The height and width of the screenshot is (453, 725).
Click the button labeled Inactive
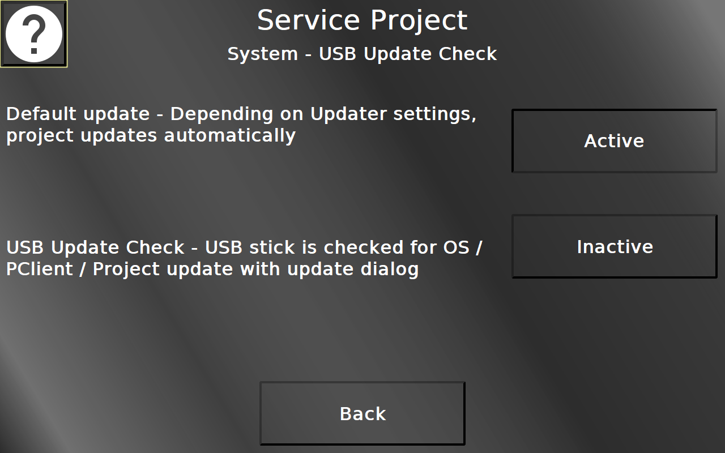[x=614, y=246]
